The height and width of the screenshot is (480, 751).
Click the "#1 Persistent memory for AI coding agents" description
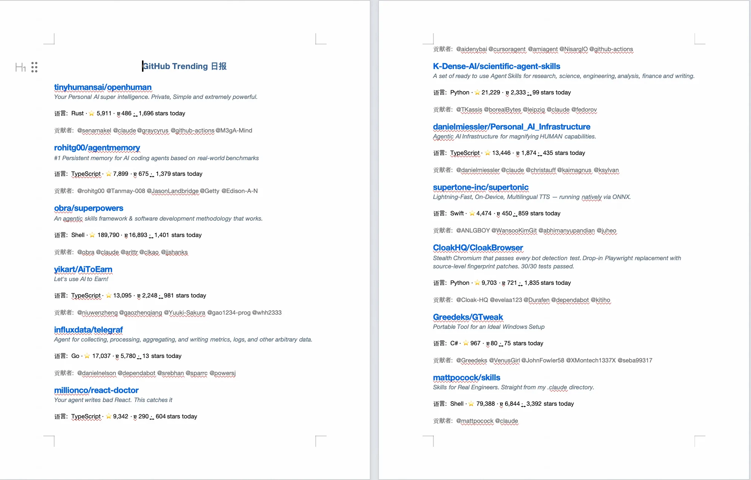pos(157,158)
